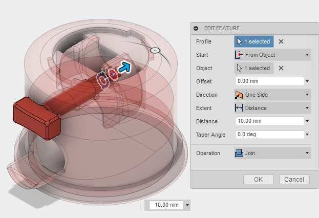Confirm the feature with OK
The width and height of the screenshot is (319, 218).
click(x=259, y=179)
